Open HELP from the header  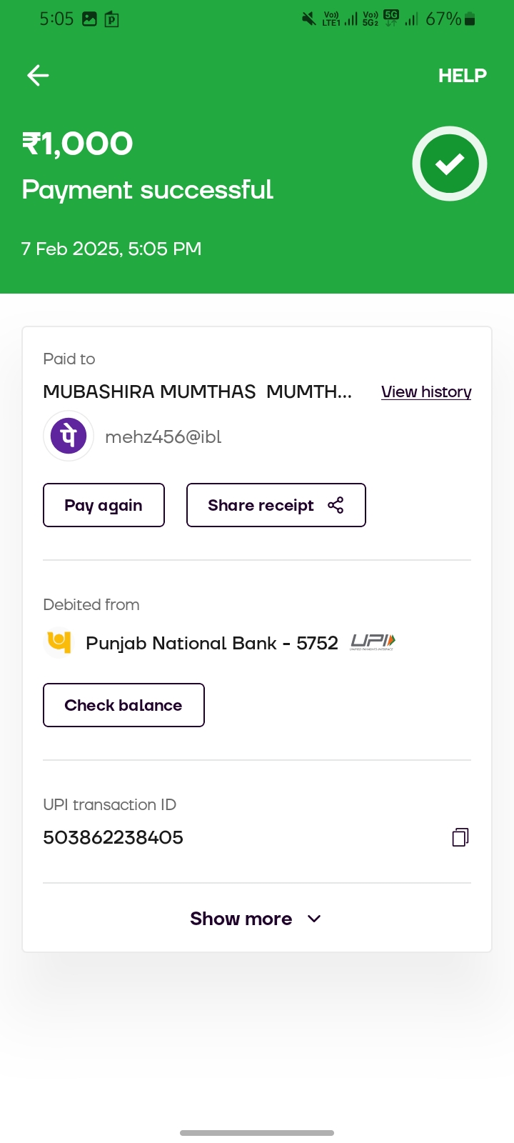[462, 76]
